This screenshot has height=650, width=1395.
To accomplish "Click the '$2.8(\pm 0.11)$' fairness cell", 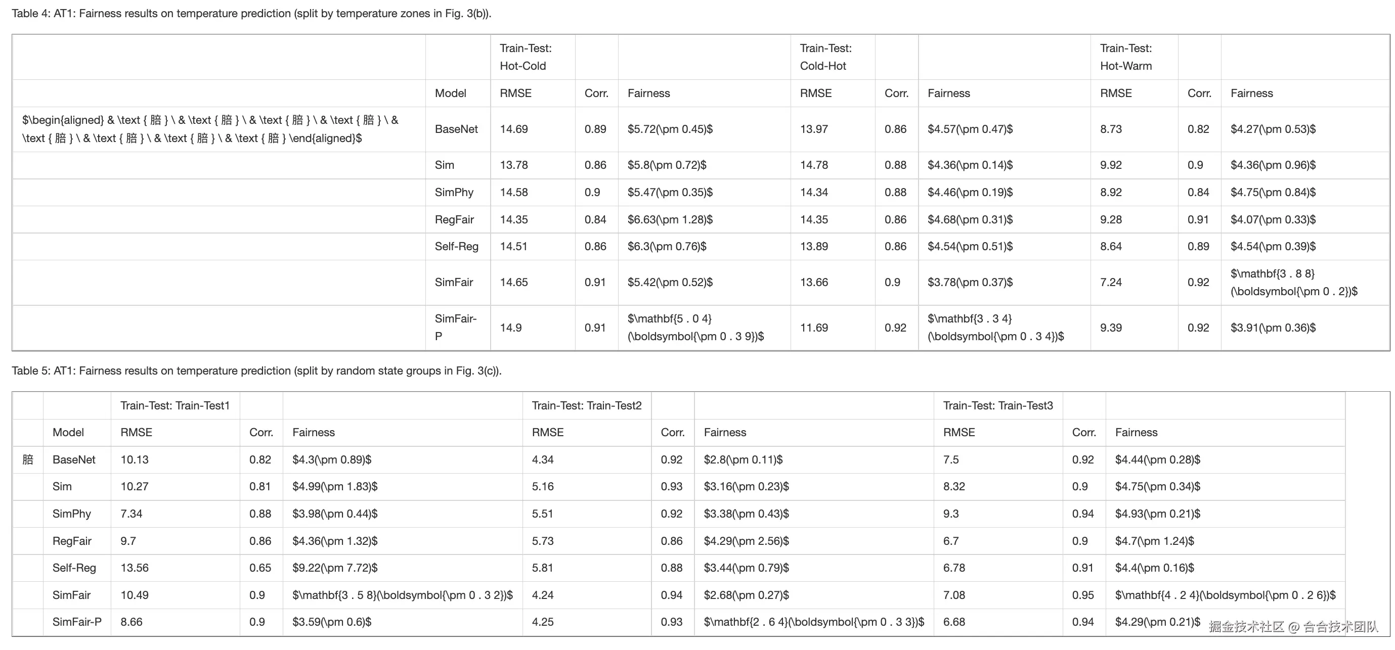I will tap(743, 459).
